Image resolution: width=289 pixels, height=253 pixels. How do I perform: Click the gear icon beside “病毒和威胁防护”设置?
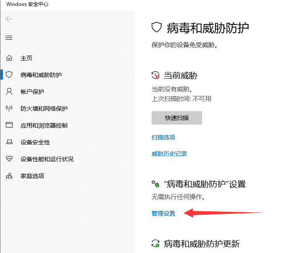click(155, 184)
